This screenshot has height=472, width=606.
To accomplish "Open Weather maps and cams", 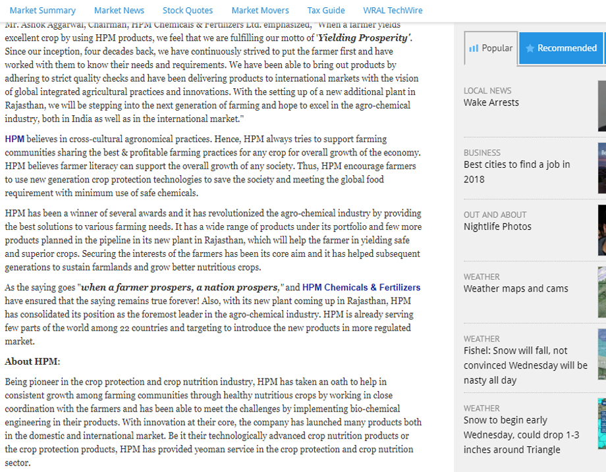I will click(516, 288).
